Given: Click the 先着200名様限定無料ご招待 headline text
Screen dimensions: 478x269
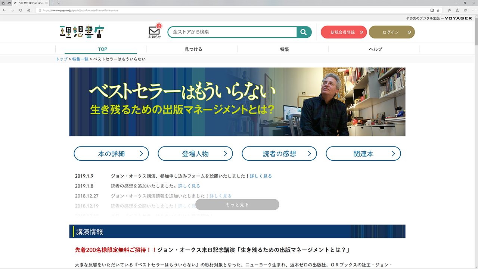Looking at the screenshot, I should tap(116, 250).
